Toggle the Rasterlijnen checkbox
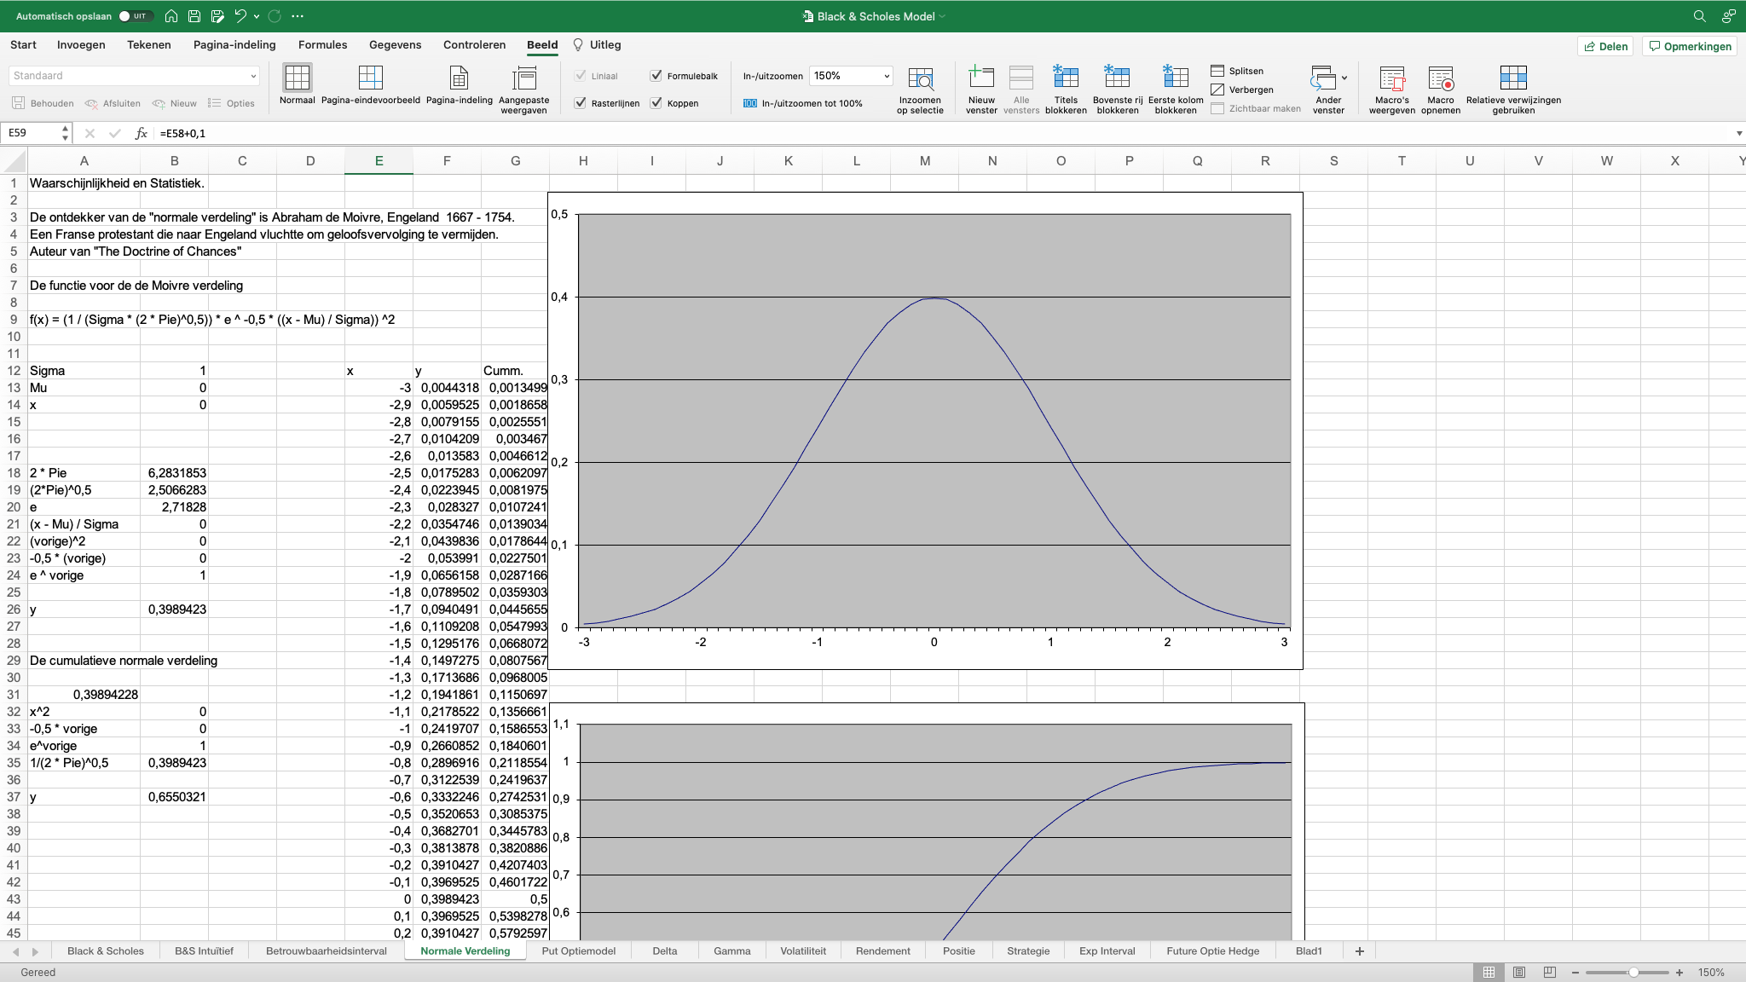 (581, 103)
